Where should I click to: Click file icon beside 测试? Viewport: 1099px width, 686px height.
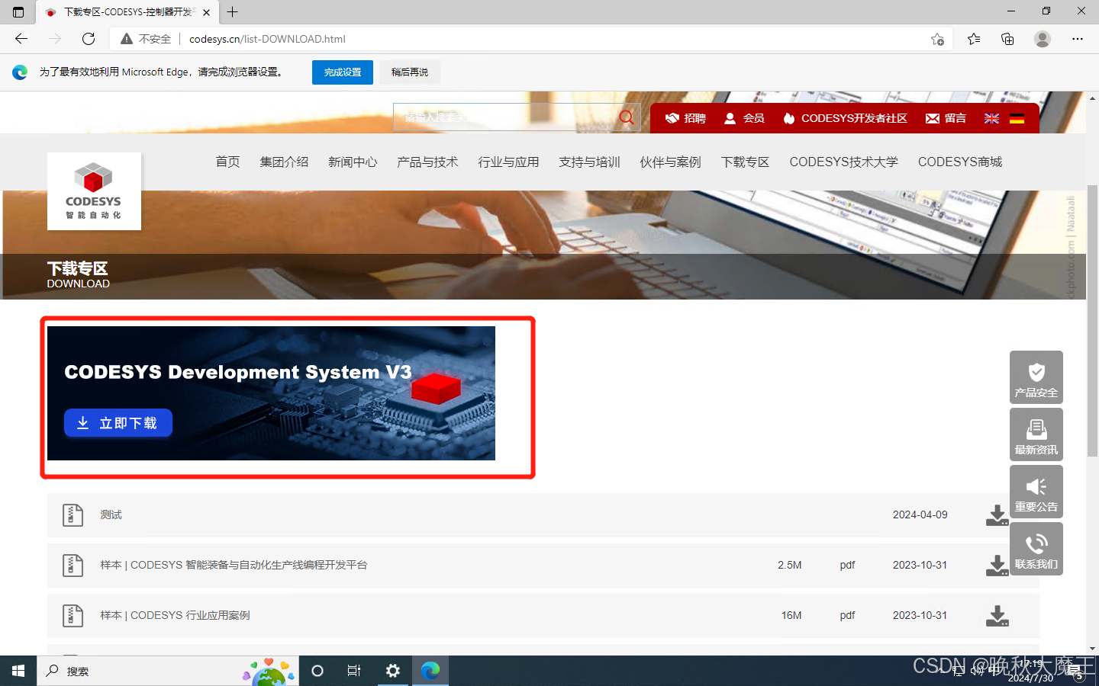pos(73,515)
